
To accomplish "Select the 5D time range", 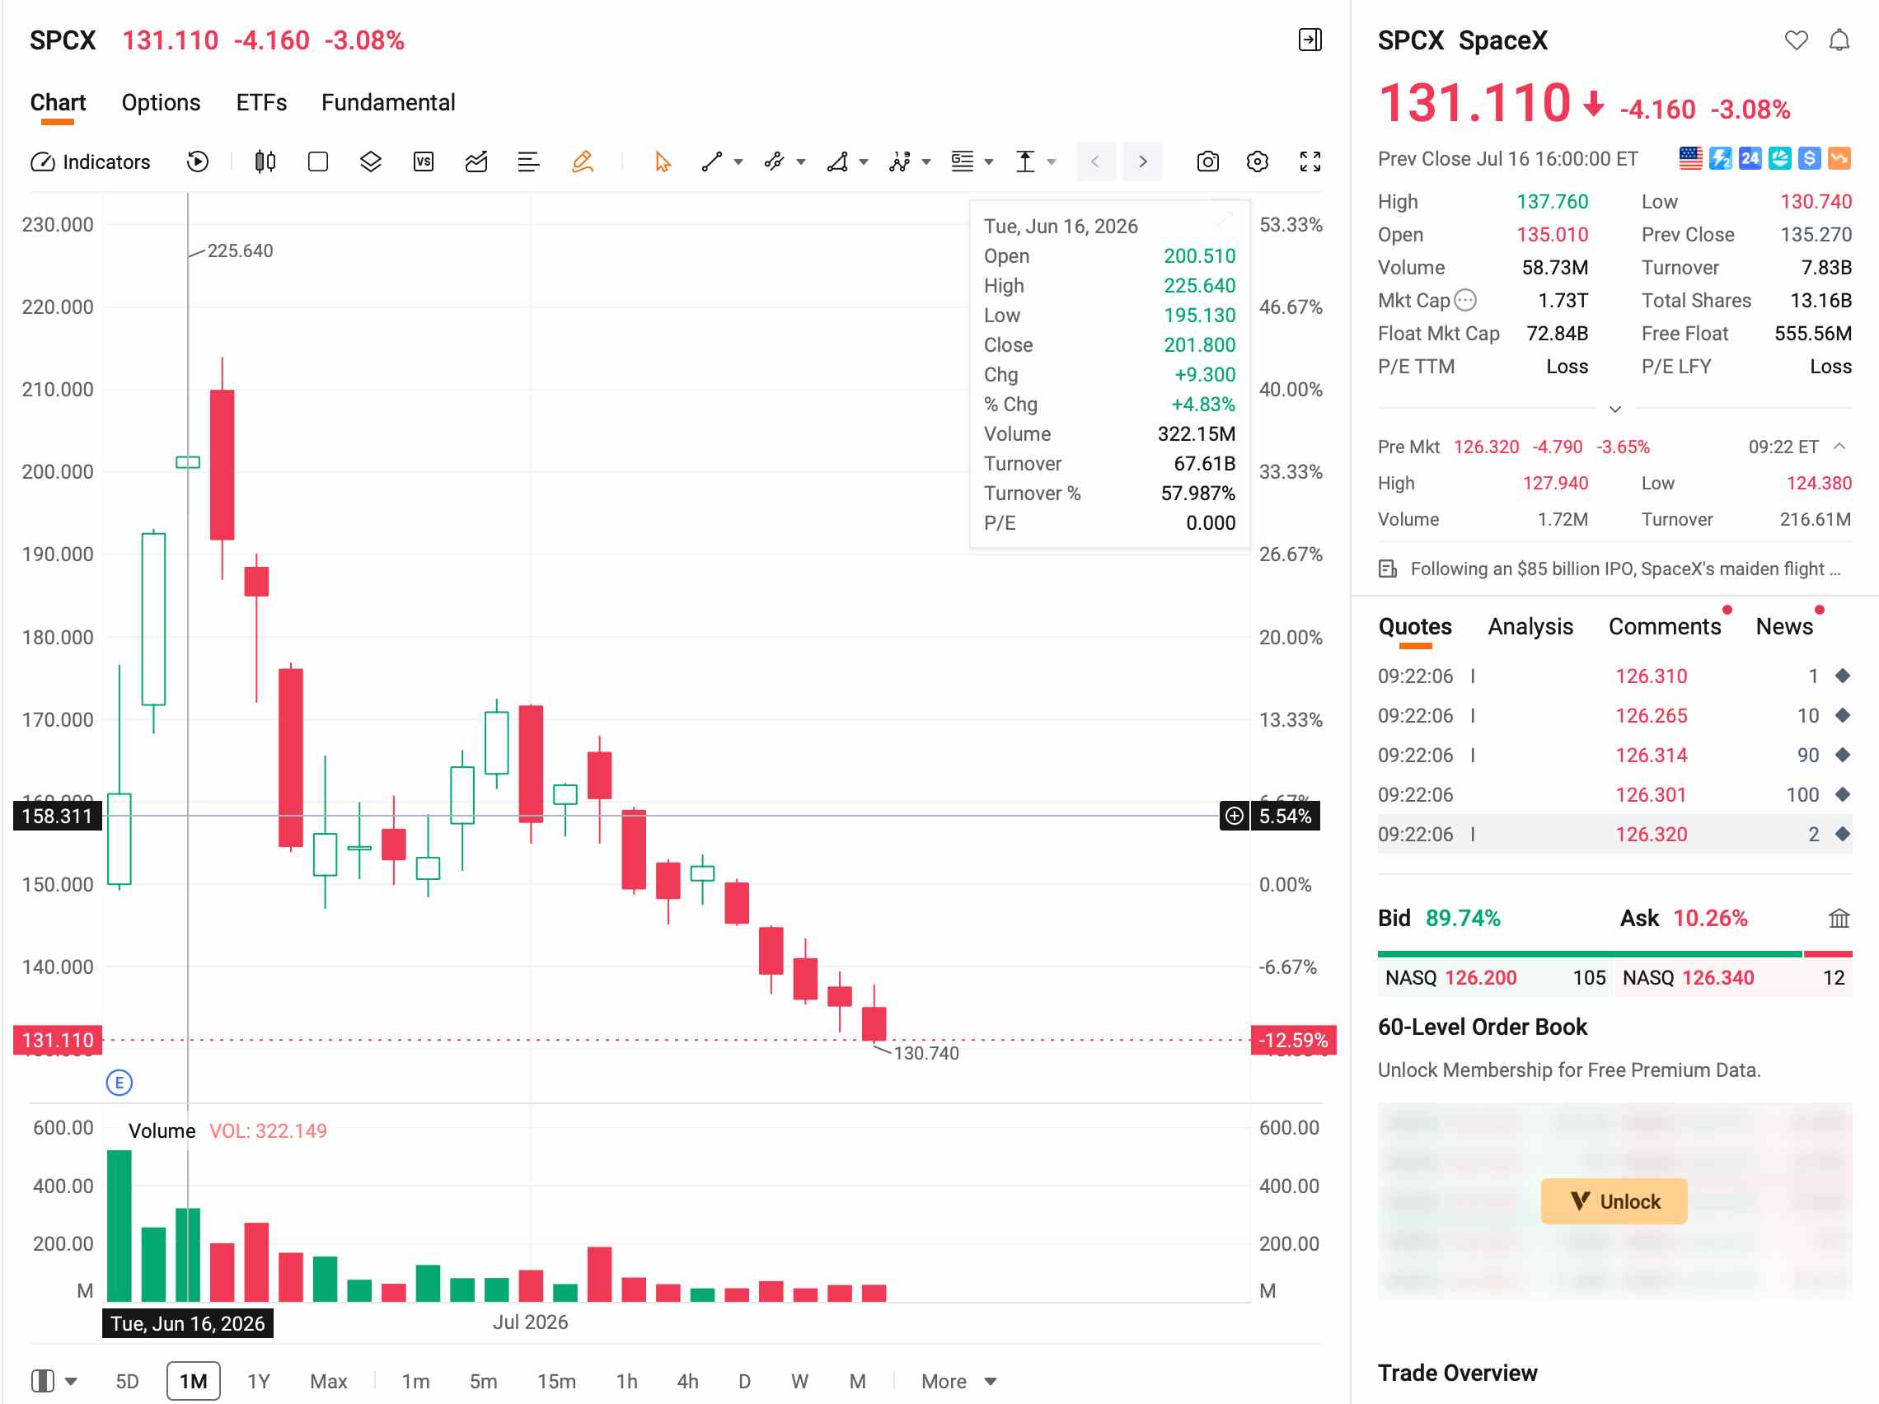I will click(127, 1381).
